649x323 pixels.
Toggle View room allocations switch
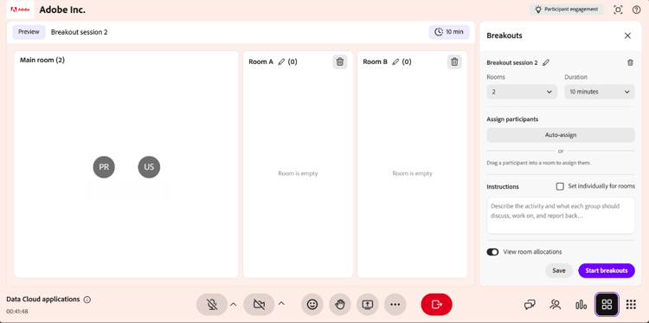[492, 252]
